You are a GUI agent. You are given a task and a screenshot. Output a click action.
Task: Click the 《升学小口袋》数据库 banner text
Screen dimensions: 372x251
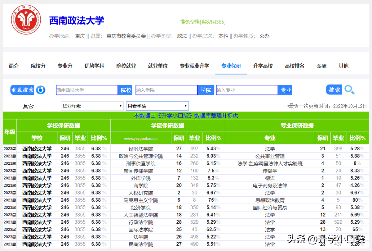click(186, 116)
